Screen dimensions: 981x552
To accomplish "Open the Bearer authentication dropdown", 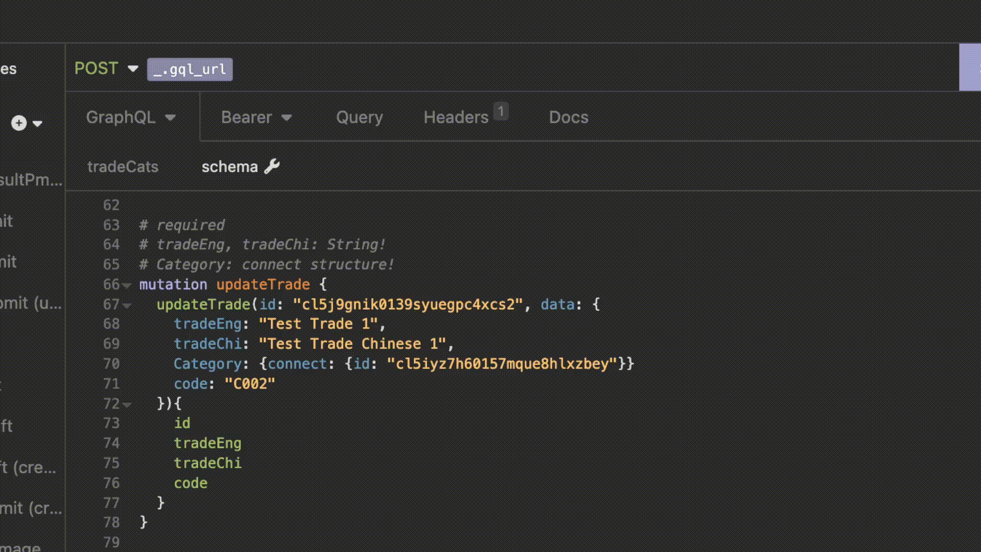I will tap(287, 117).
